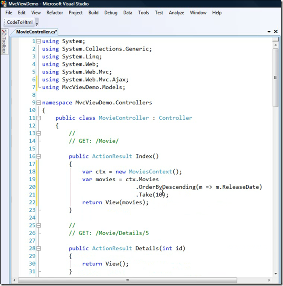Viewport: 283px width, 286px height.
Task: Open the Refactor menu
Action: tap(55, 13)
